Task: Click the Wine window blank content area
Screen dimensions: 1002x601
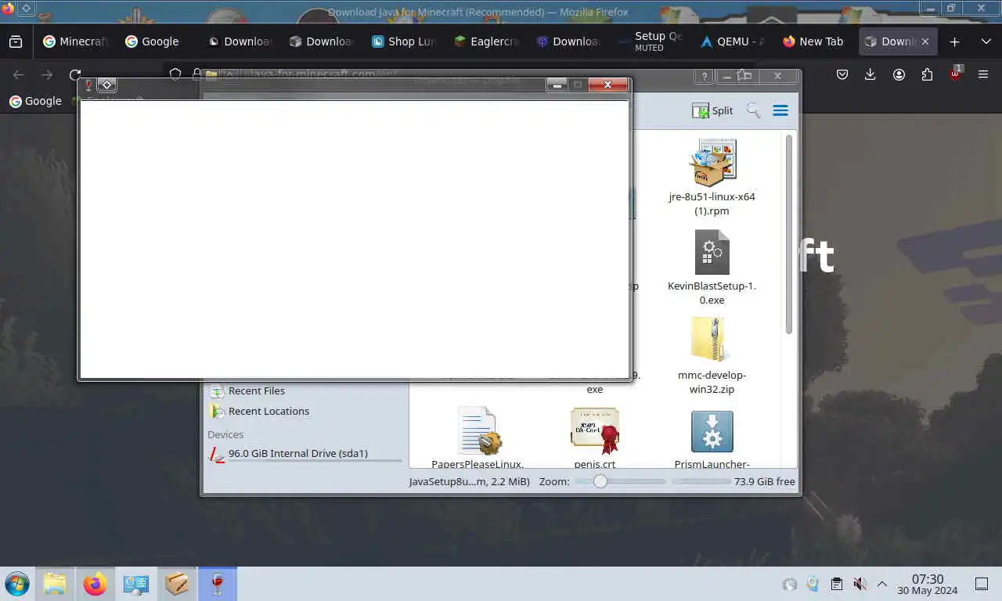Action: click(x=354, y=238)
